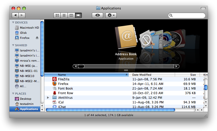This screenshot has width=217, height=131.
Task: Open the Action gear dropdown menu
Action: click(x=111, y=15)
